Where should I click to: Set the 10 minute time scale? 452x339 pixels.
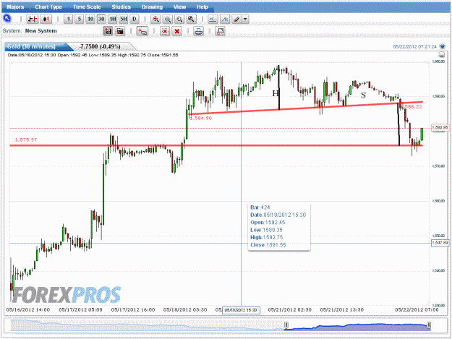[x=90, y=20]
